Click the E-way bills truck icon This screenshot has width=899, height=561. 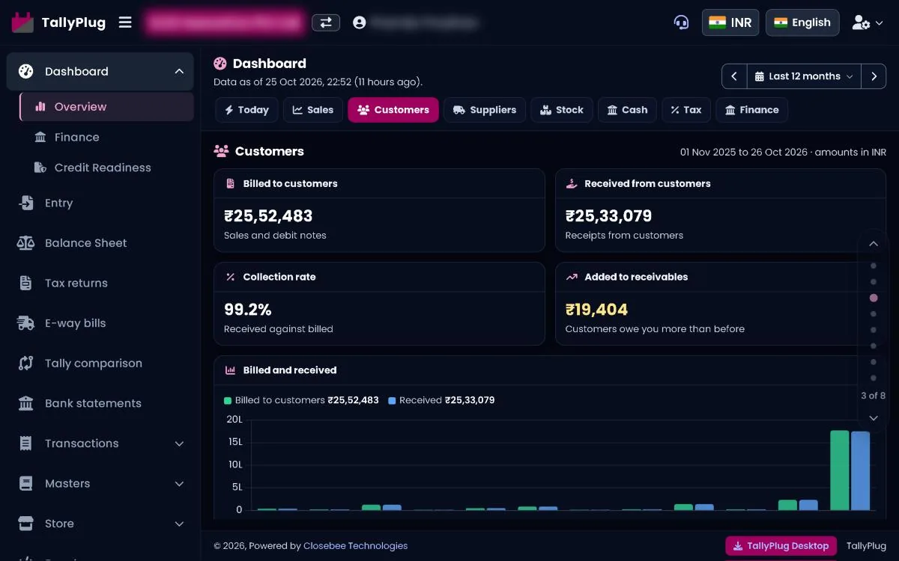[x=26, y=323]
